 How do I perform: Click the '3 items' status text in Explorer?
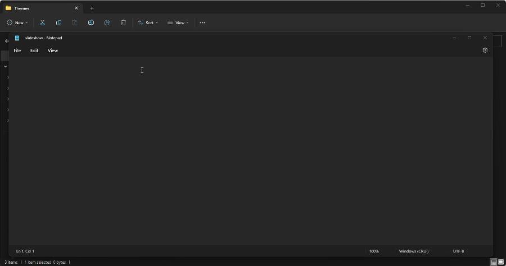11,263
